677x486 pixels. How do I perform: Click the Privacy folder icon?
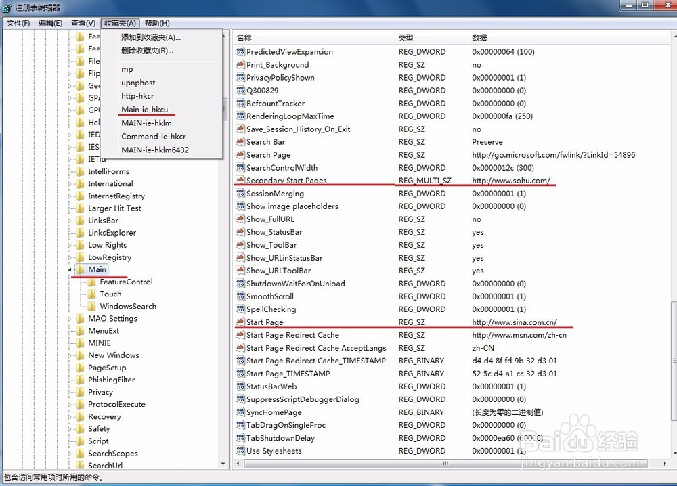(x=80, y=392)
